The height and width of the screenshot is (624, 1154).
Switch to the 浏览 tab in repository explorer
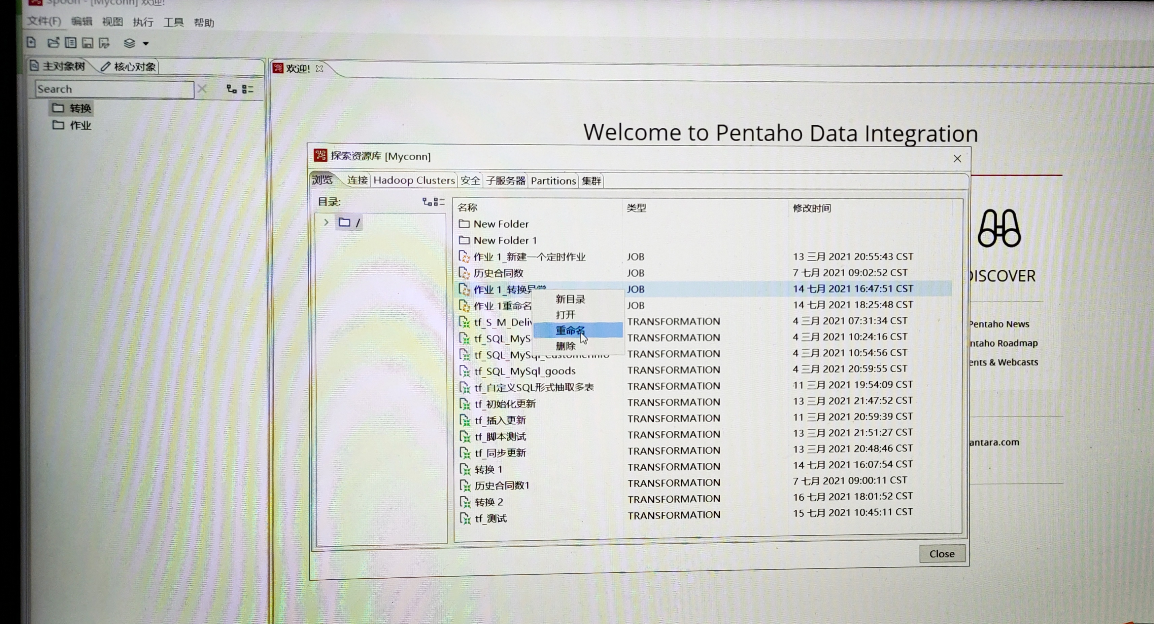click(322, 180)
